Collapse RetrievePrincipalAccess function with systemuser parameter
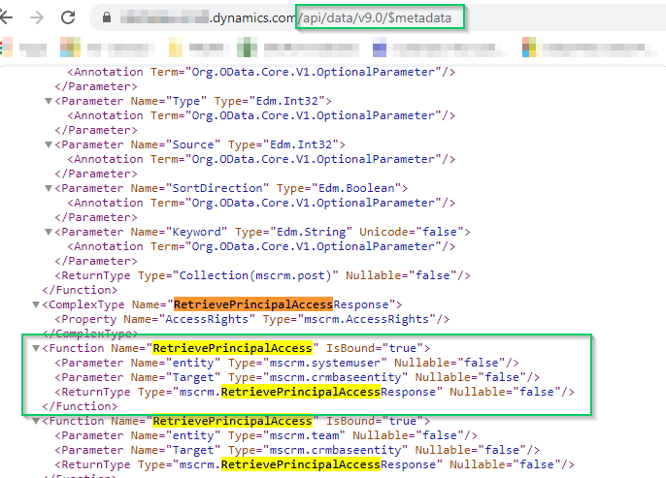This screenshot has width=666, height=478. pos(36,349)
